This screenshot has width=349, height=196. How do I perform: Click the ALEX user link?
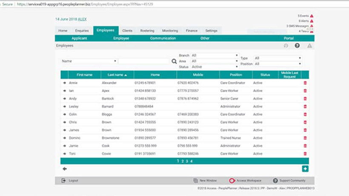[x=82, y=19]
